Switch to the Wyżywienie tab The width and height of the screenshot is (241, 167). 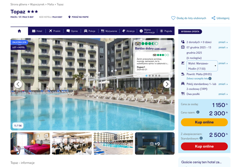tap(109, 31)
